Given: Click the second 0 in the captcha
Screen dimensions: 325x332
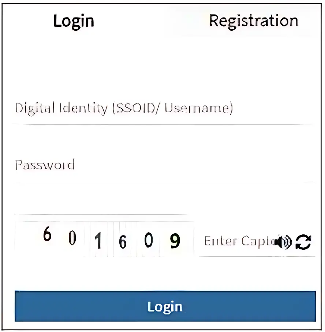Looking at the screenshot, I should 148,241.
